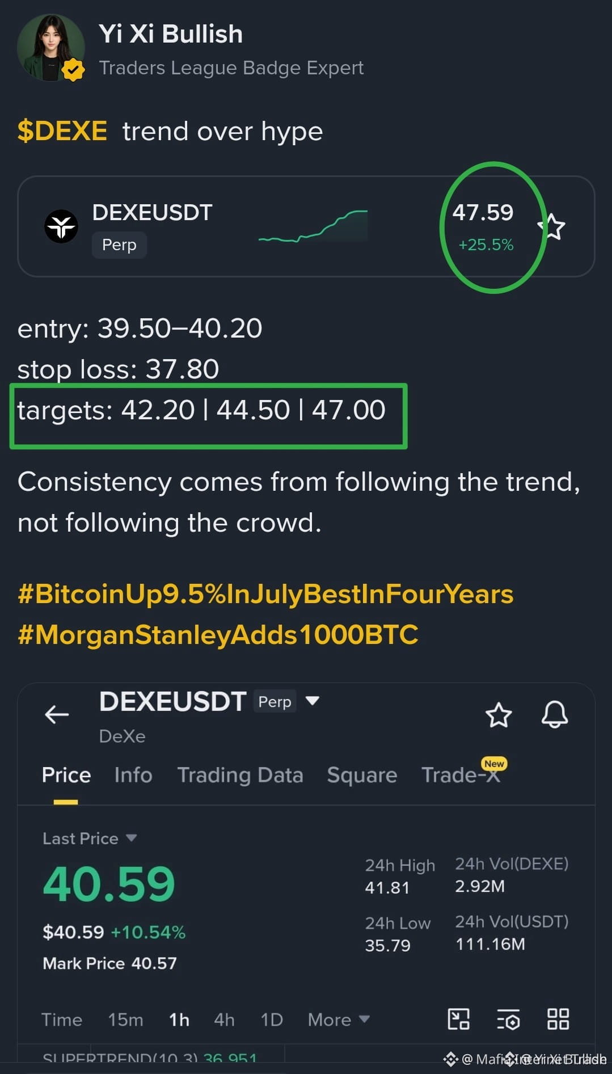Image resolution: width=612 pixels, height=1074 pixels.
Task: Open the grid layout icon on chart toolbar
Action: tap(558, 1019)
